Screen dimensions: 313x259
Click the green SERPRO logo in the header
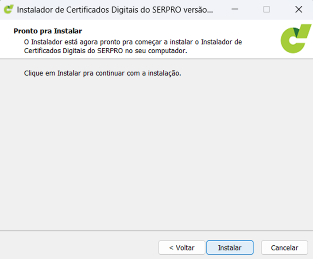[x=296, y=39]
